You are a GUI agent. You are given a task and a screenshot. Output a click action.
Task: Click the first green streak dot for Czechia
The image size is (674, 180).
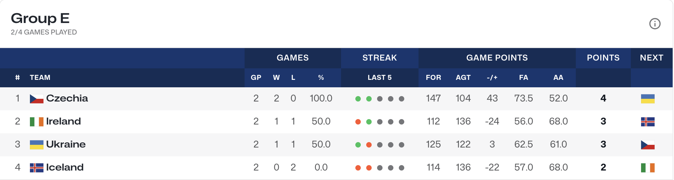358,99
